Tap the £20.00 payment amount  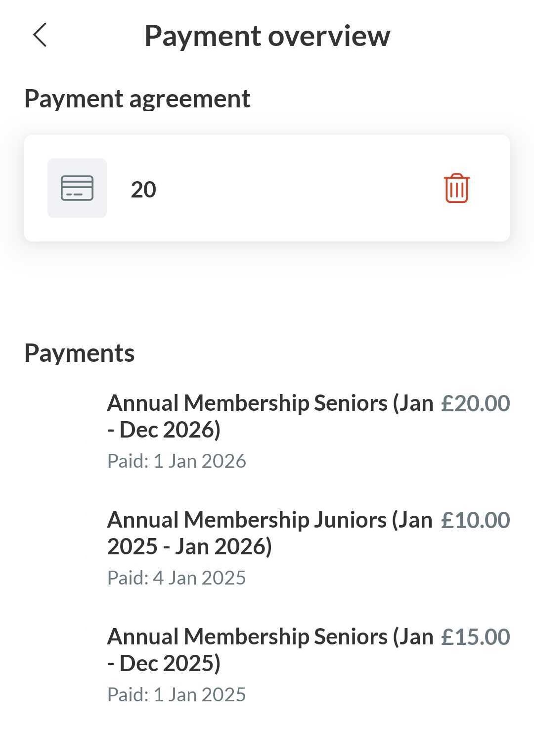point(475,403)
